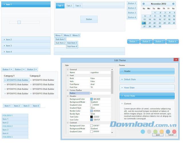The image size is (183, 143).
Task: Pick Icon Color swatch 72A7CF
Action: [x=91, y=120]
